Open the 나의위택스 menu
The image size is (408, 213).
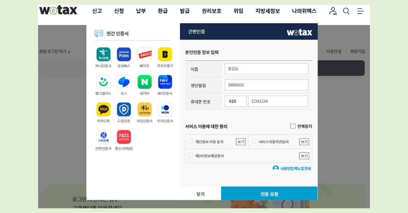(x=304, y=11)
